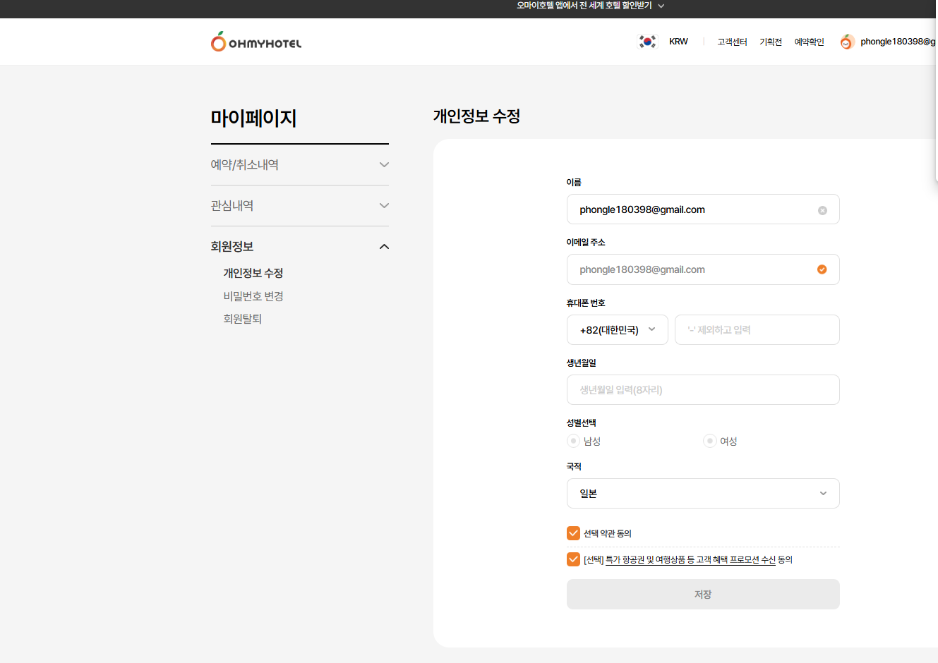Click the OHMYHOTEL logo icon

pos(219,42)
